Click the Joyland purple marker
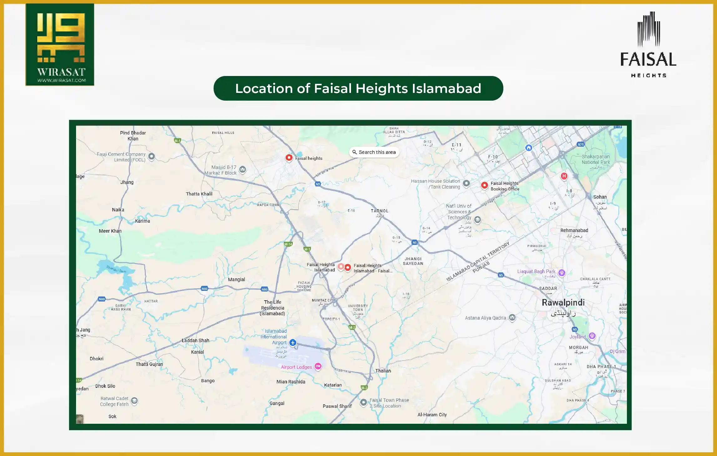The height and width of the screenshot is (456, 717). pyautogui.click(x=592, y=337)
